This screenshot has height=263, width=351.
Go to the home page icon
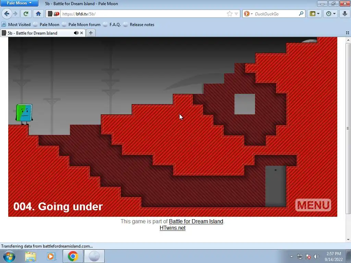point(38,14)
